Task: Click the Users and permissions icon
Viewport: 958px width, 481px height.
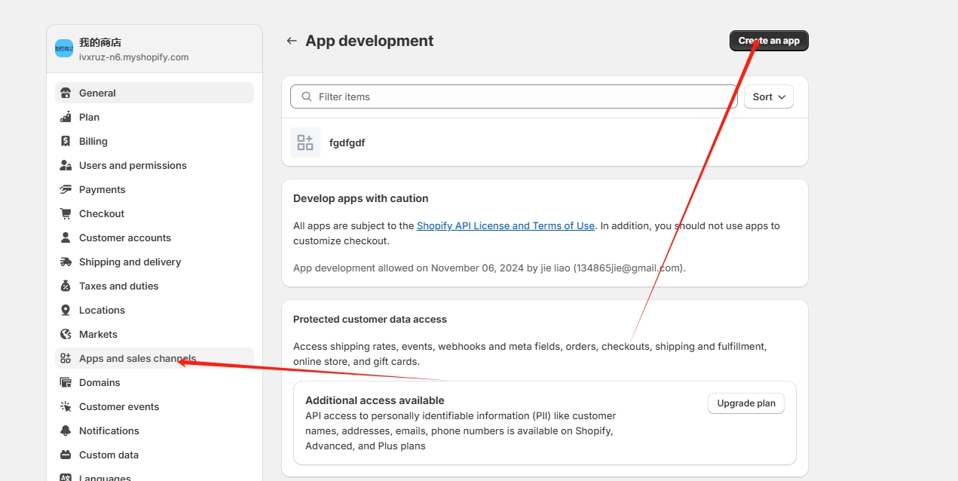Action: [66, 165]
